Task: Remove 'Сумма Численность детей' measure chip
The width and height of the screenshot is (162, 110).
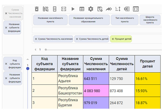Action: (77, 39)
